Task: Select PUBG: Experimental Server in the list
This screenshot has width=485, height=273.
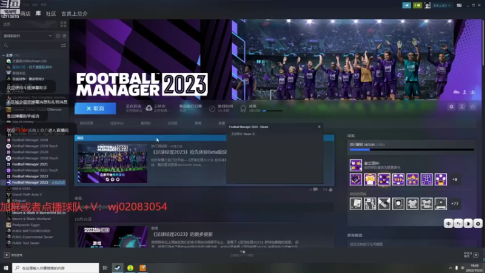Action: 33,237
